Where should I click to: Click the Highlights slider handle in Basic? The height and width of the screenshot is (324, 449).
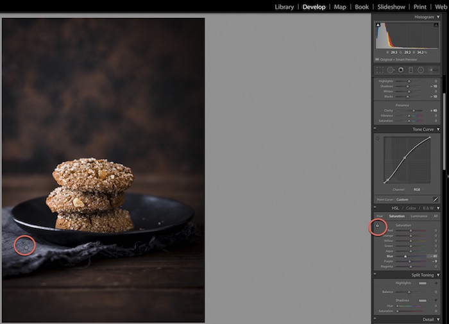click(409, 81)
